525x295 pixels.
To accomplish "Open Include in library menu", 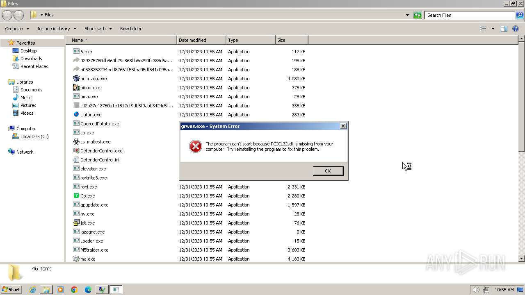I will (57, 29).
